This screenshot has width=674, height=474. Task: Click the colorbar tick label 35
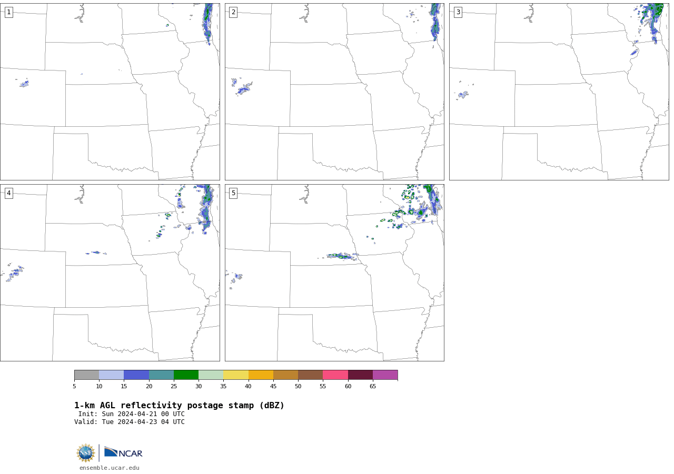click(x=223, y=387)
